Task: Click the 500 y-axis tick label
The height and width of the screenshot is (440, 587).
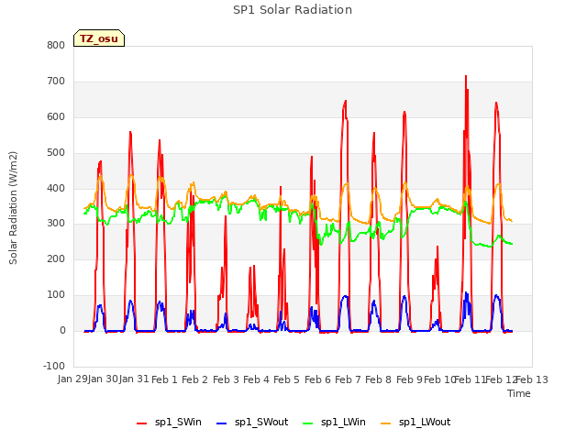Action: pos(56,153)
